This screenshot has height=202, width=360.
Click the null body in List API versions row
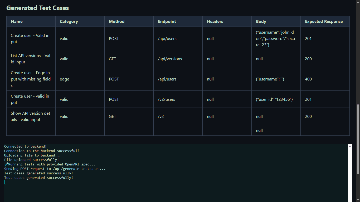(276, 59)
